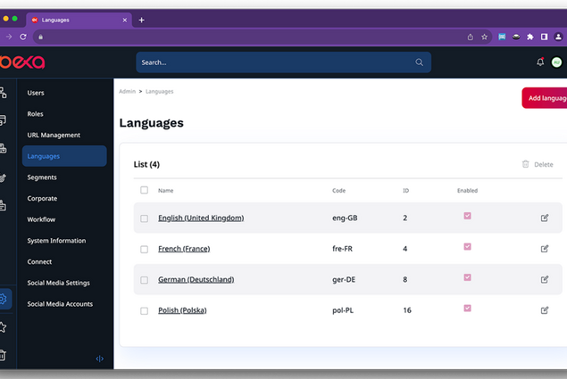
Task: Open the user avatar menu
Action: pos(557,62)
